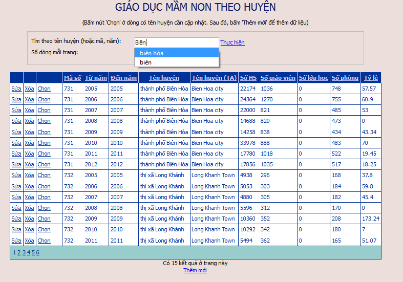
Task: Sort by 'Đến năm' column header
Action: point(123,78)
